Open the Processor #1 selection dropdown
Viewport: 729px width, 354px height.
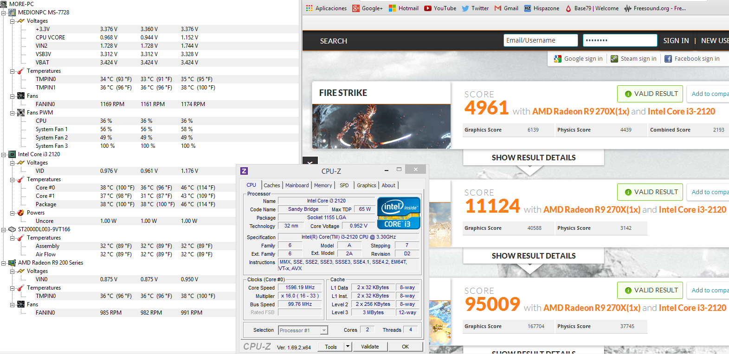pos(324,330)
